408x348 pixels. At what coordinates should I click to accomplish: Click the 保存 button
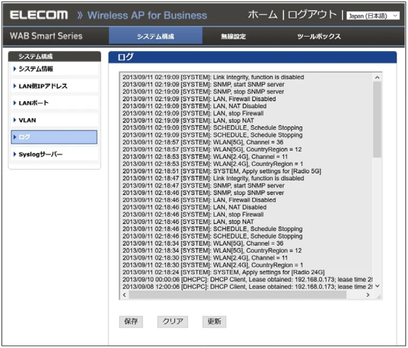[131, 322]
